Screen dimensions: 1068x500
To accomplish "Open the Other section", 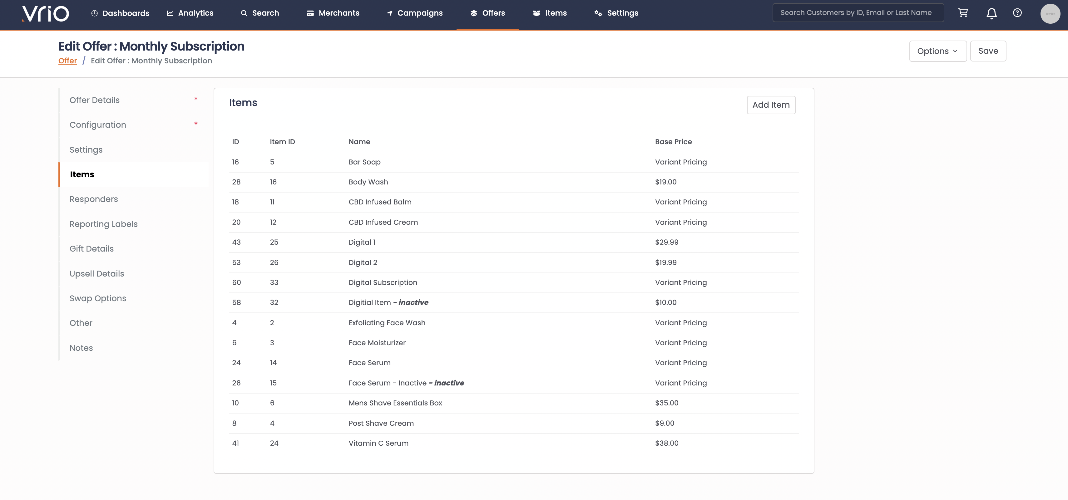I will pos(134,323).
